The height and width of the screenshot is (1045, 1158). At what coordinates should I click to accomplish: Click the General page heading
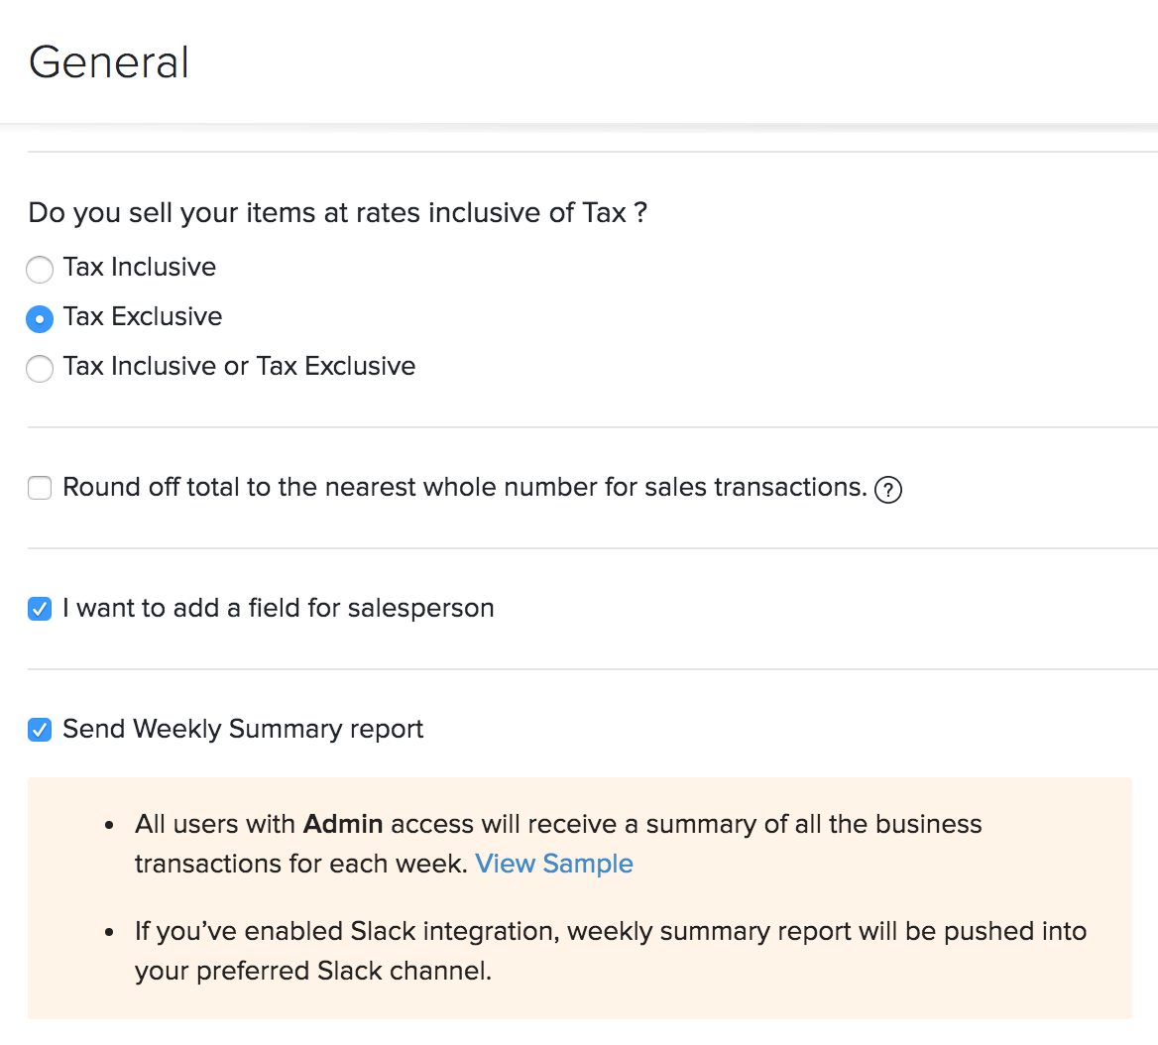tap(109, 62)
